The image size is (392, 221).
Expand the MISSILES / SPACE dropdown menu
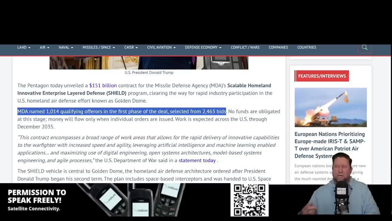[99, 47]
